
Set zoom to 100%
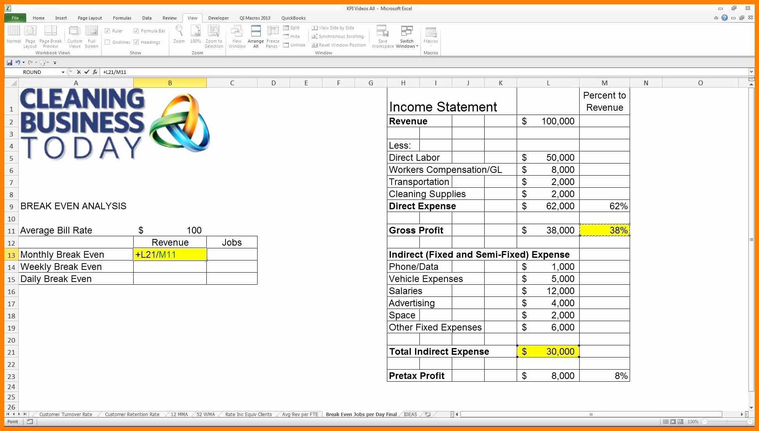pos(195,36)
